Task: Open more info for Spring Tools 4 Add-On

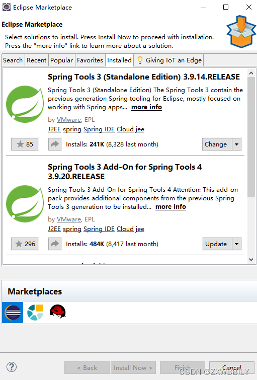Action: pyautogui.click(x=171, y=207)
